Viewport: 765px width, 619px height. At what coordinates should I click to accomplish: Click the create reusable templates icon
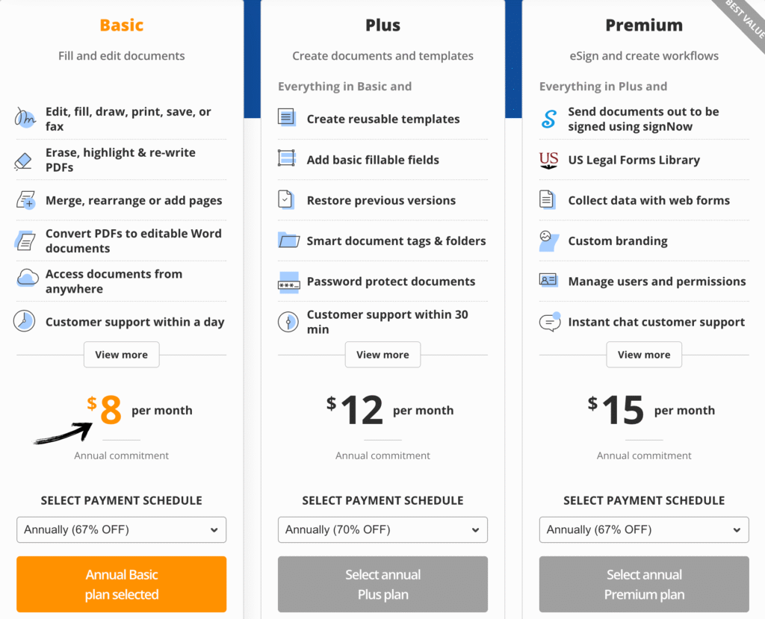[x=288, y=119]
